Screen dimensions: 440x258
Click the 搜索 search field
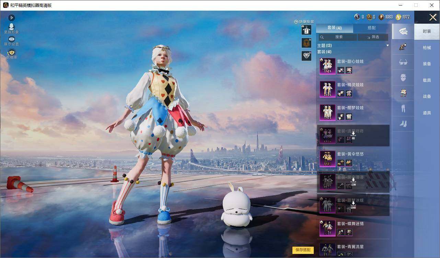click(x=337, y=37)
